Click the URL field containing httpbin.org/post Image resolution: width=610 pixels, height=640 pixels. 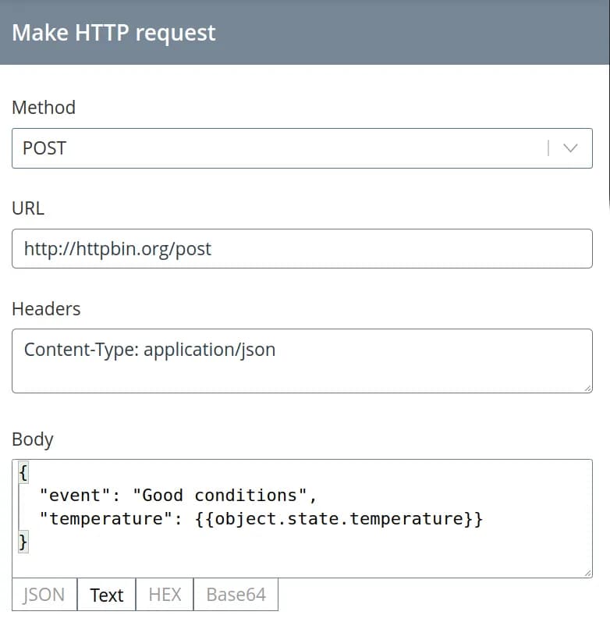pos(302,249)
